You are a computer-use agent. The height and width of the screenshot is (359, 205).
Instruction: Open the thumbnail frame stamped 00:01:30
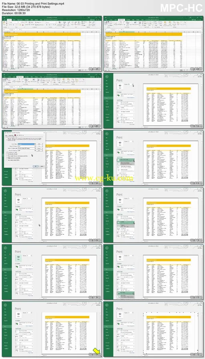(52, 101)
